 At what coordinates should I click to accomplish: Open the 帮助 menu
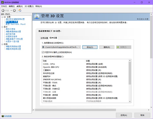coord(39,6)
